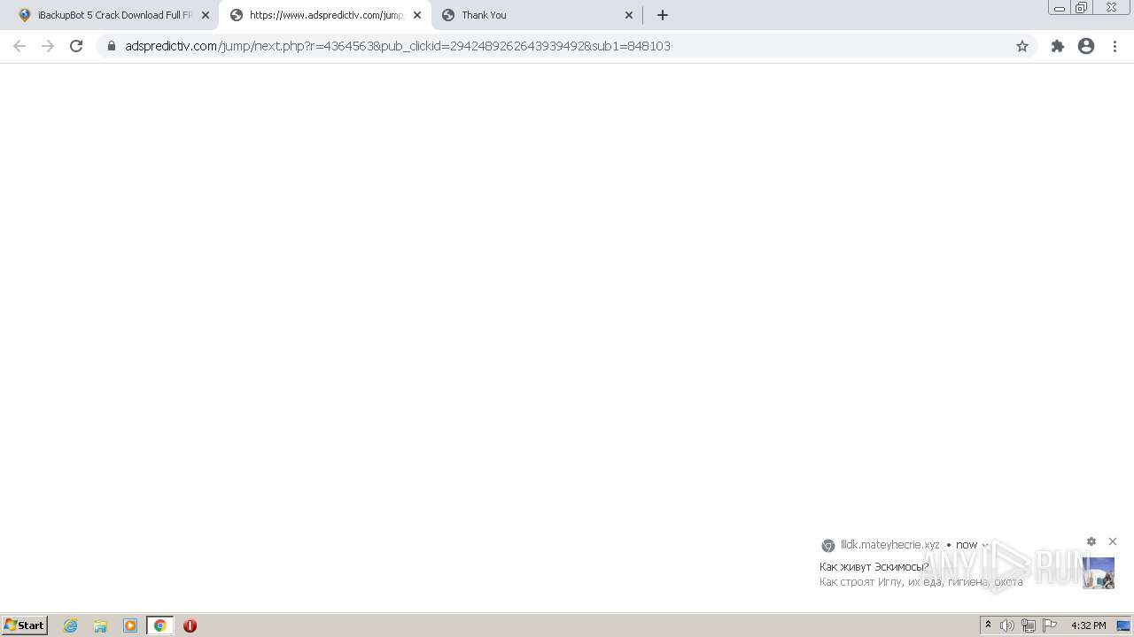This screenshot has height=637, width=1134.
Task: Go forward to the next page
Action: 48,46
